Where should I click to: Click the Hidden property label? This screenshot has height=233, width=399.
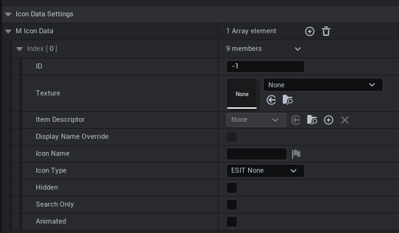(47, 187)
